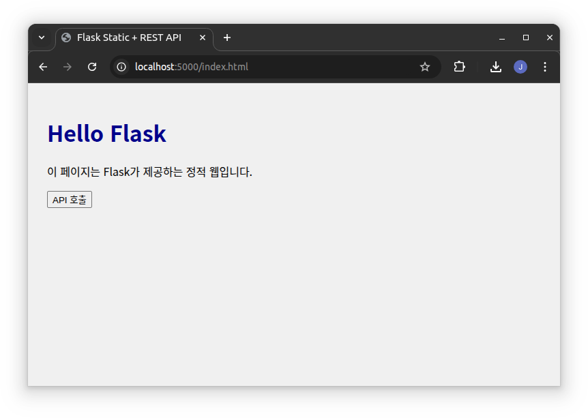Click the localhost:5000/index.html address bar
Image resolution: width=588 pixels, height=418 pixels.
[275, 67]
